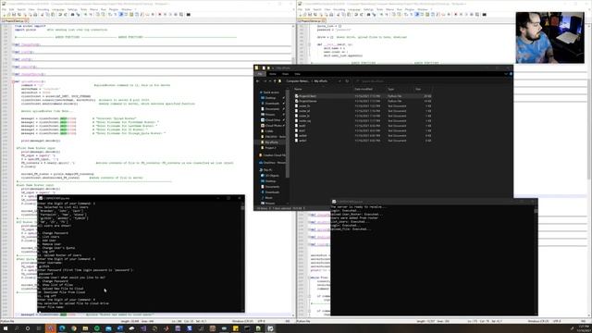The image size is (592, 333).
Task: Click Zoom In icon in left Notepad++ toolbar
Action: (x=85, y=15)
